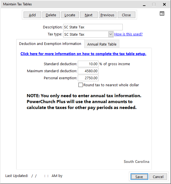
Task: Select Deduction and Exemption Information tab
Action: point(50,44)
